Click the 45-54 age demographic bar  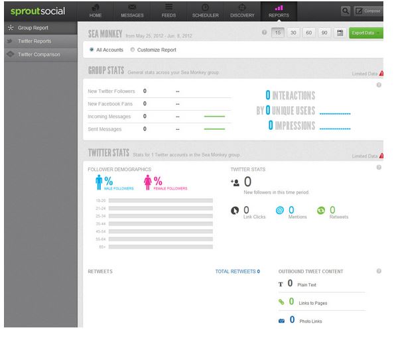pyautogui.click(x=161, y=231)
